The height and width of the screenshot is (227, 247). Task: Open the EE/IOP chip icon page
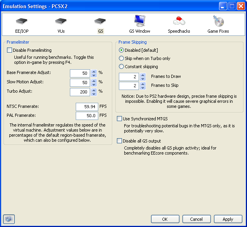pyautogui.click(x=22, y=21)
